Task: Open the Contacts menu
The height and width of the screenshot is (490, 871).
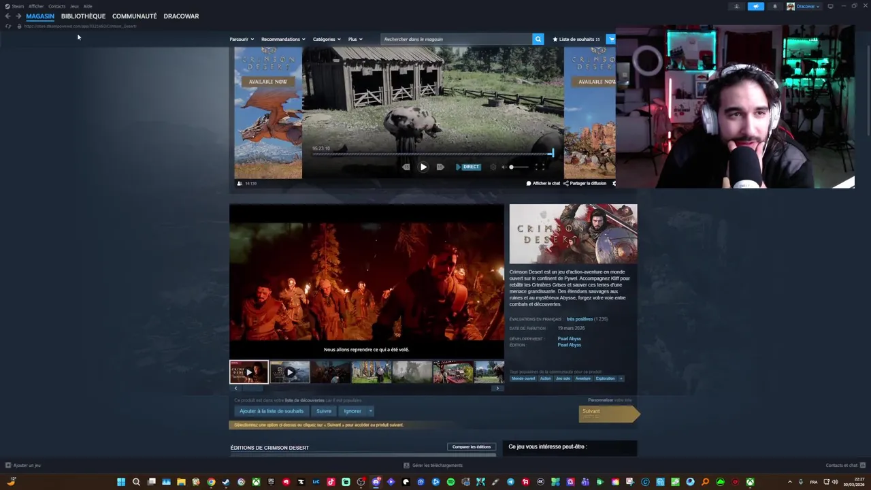Action: point(57,6)
